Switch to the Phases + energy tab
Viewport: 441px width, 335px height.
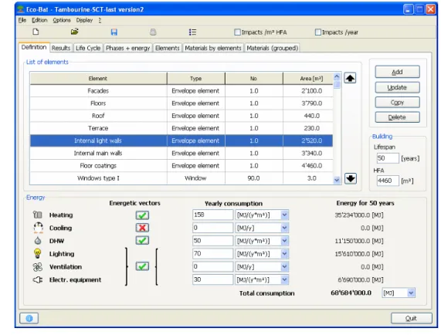pyautogui.click(x=127, y=48)
